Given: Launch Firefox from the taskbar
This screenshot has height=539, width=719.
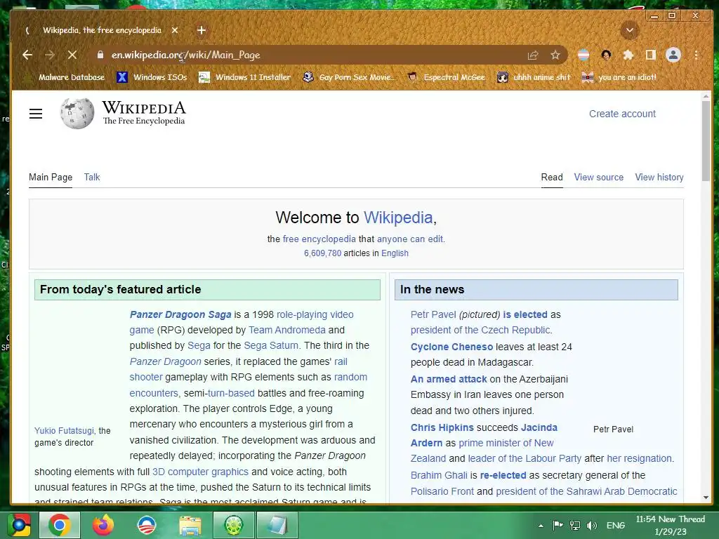Looking at the screenshot, I should [103, 525].
